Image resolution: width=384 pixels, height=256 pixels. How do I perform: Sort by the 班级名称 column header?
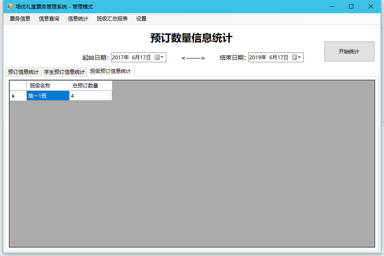48,86
